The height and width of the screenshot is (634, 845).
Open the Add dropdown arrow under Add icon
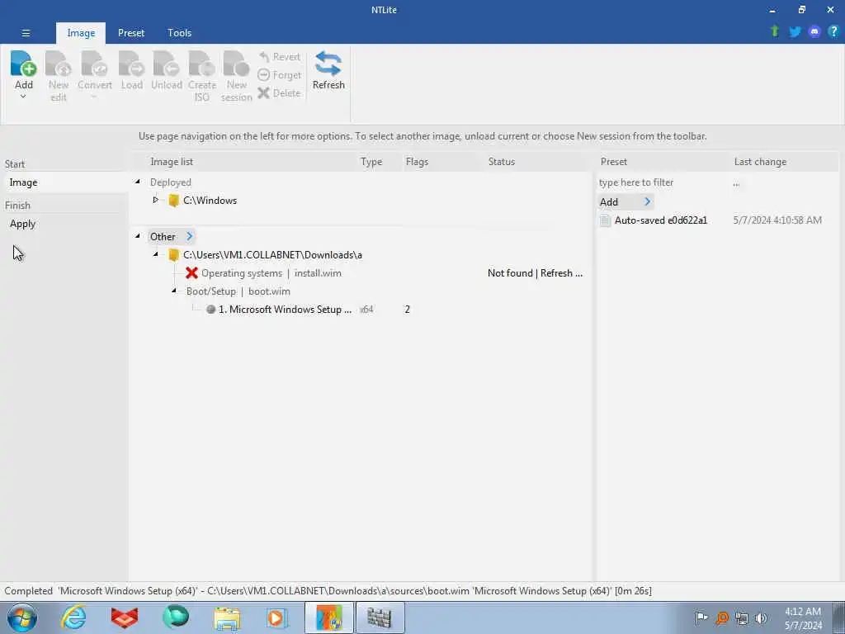[x=23, y=97]
